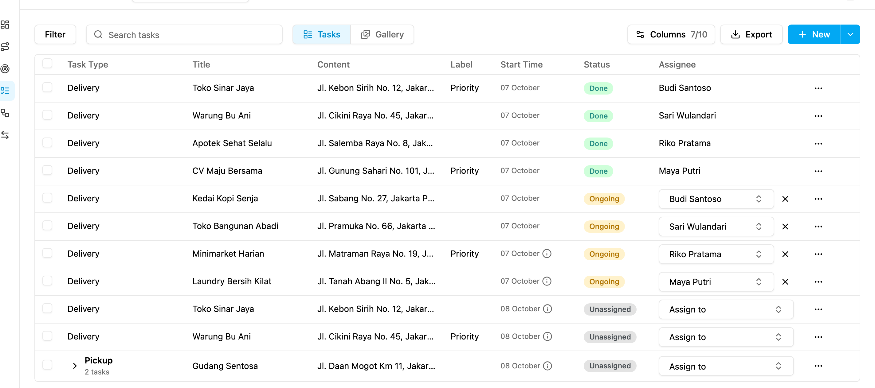Viewport: 875px width, 388px height.
Task: Open assignee dropdown showing Budi Santoso
Action: pos(716,199)
